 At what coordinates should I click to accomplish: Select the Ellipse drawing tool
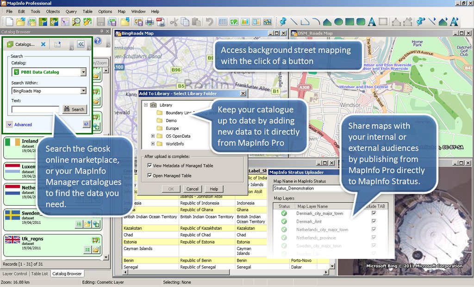point(338,22)
